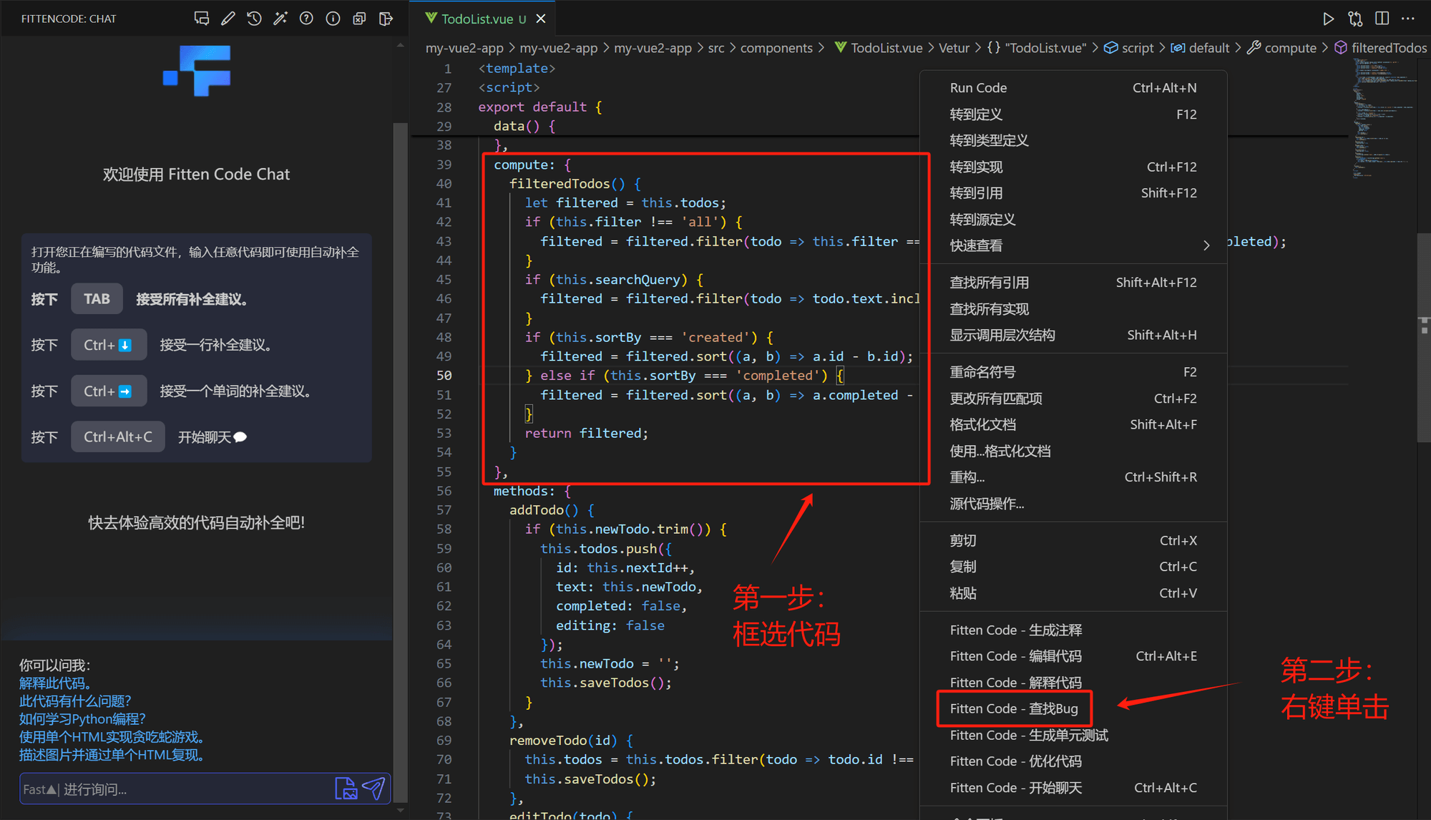The width and height of the screenshot is (1431, 820).
Task: Send the chat message with paper plane icon
Action: pos(373,789)
